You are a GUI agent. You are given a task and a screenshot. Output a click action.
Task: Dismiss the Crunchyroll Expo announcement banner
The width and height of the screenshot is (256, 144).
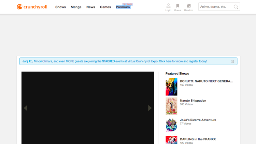pos(232,61)
